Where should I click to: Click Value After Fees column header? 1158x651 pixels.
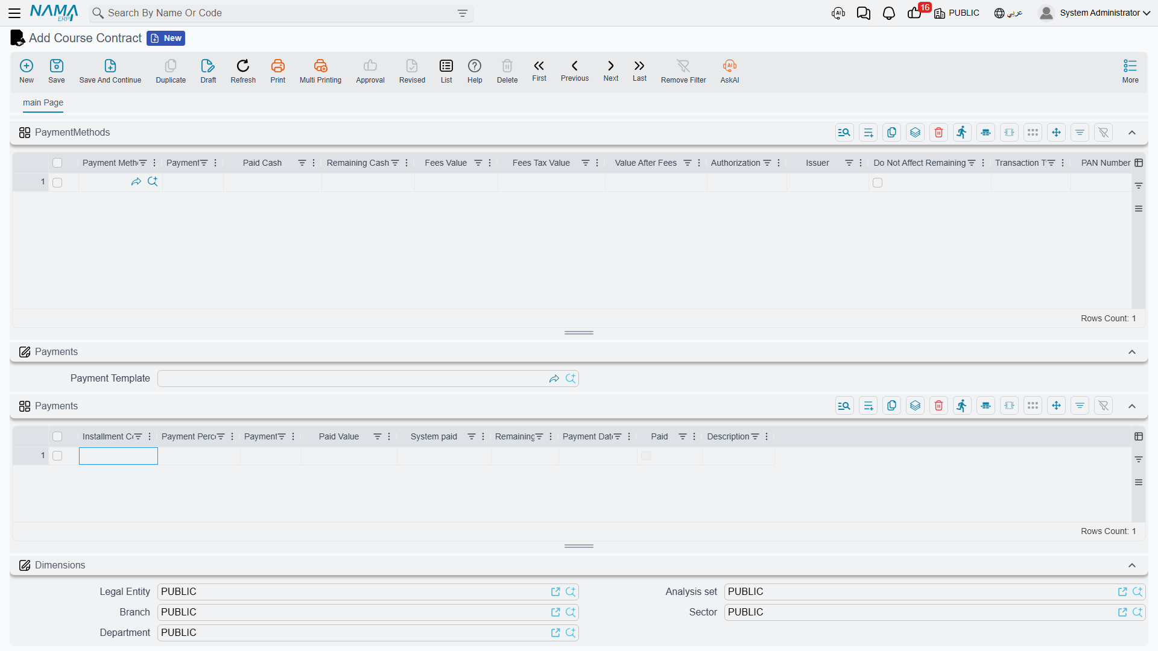[645, 163]
